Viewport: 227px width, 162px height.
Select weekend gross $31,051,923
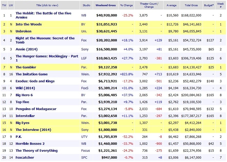pos(107,24)
